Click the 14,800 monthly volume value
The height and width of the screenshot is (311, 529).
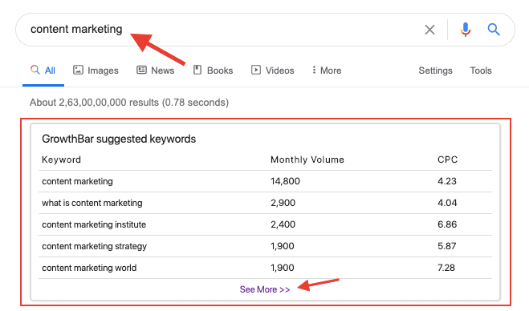coord(285,181)
